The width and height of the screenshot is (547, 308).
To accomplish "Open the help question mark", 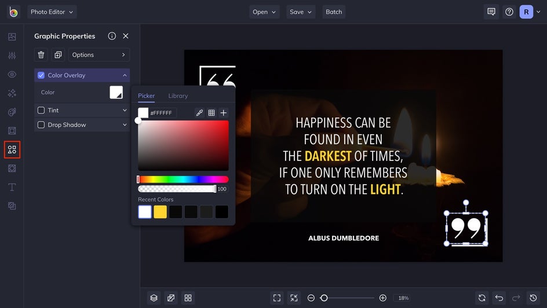I will pos(509,12).
